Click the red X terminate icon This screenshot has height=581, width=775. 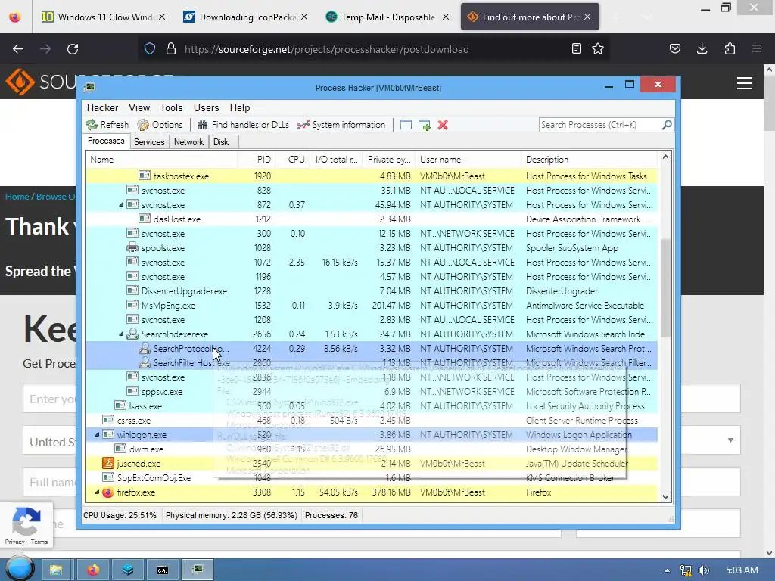pyautogui.click(x=443, y=125)
